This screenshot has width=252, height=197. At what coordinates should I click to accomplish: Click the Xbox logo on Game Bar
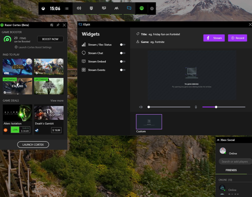tap(43, 9)
